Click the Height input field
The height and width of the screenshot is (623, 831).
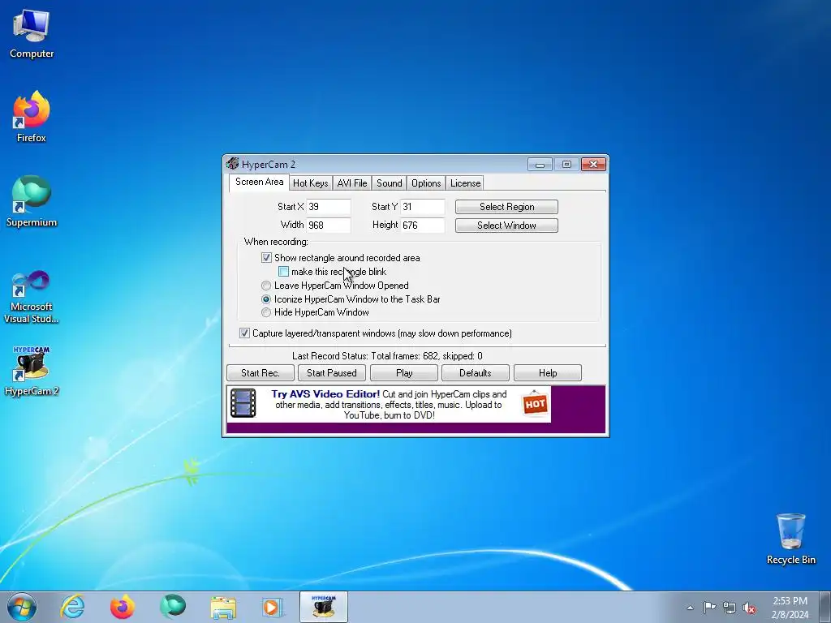(422, 226)
